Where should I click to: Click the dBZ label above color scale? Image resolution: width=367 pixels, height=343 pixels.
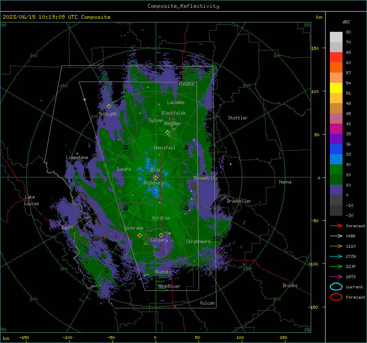tap(346, 22)
